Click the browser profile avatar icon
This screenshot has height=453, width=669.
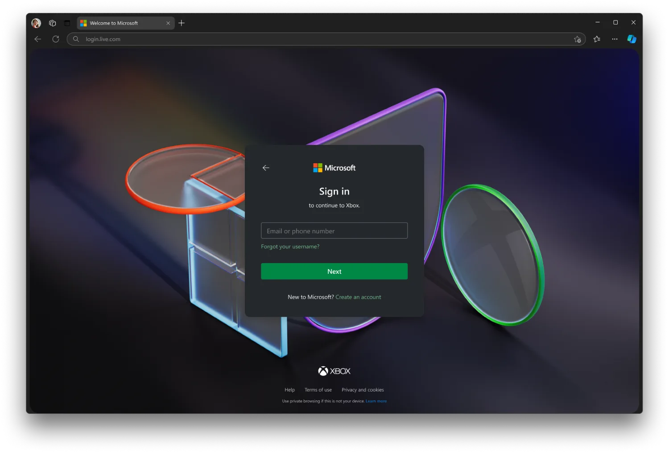36,23
